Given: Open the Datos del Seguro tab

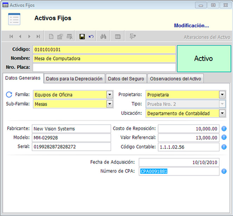Looking at the screenshot, I should [x=126, y=79].
